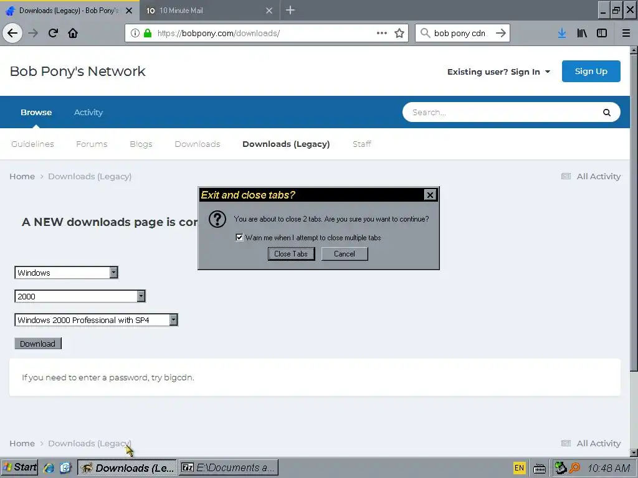This screenshot has width=638, height=478.
Task: Click the magnifier icon in browser search box
Action: (x=425, y=33)
